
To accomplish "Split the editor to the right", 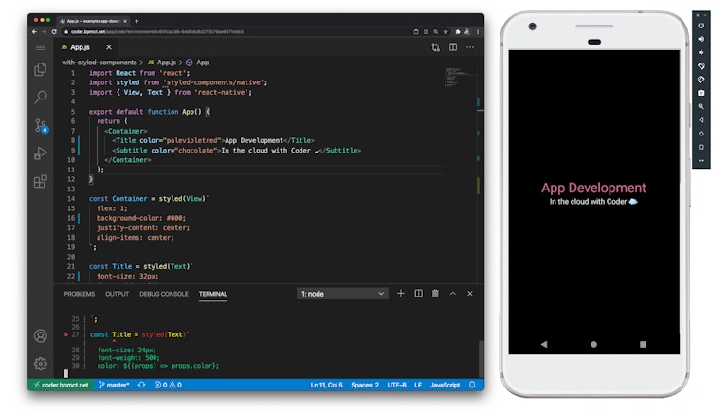I will (x=453, y=46).
